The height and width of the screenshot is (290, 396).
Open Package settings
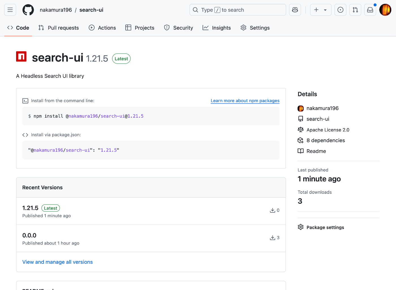[x=325, y=227]
